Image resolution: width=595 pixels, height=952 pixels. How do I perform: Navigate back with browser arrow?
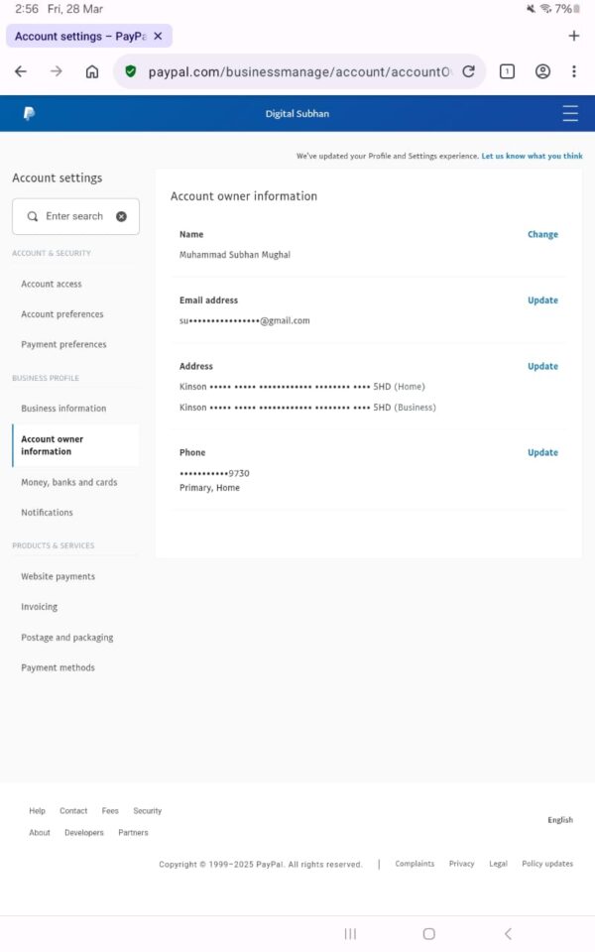point(21,71)
